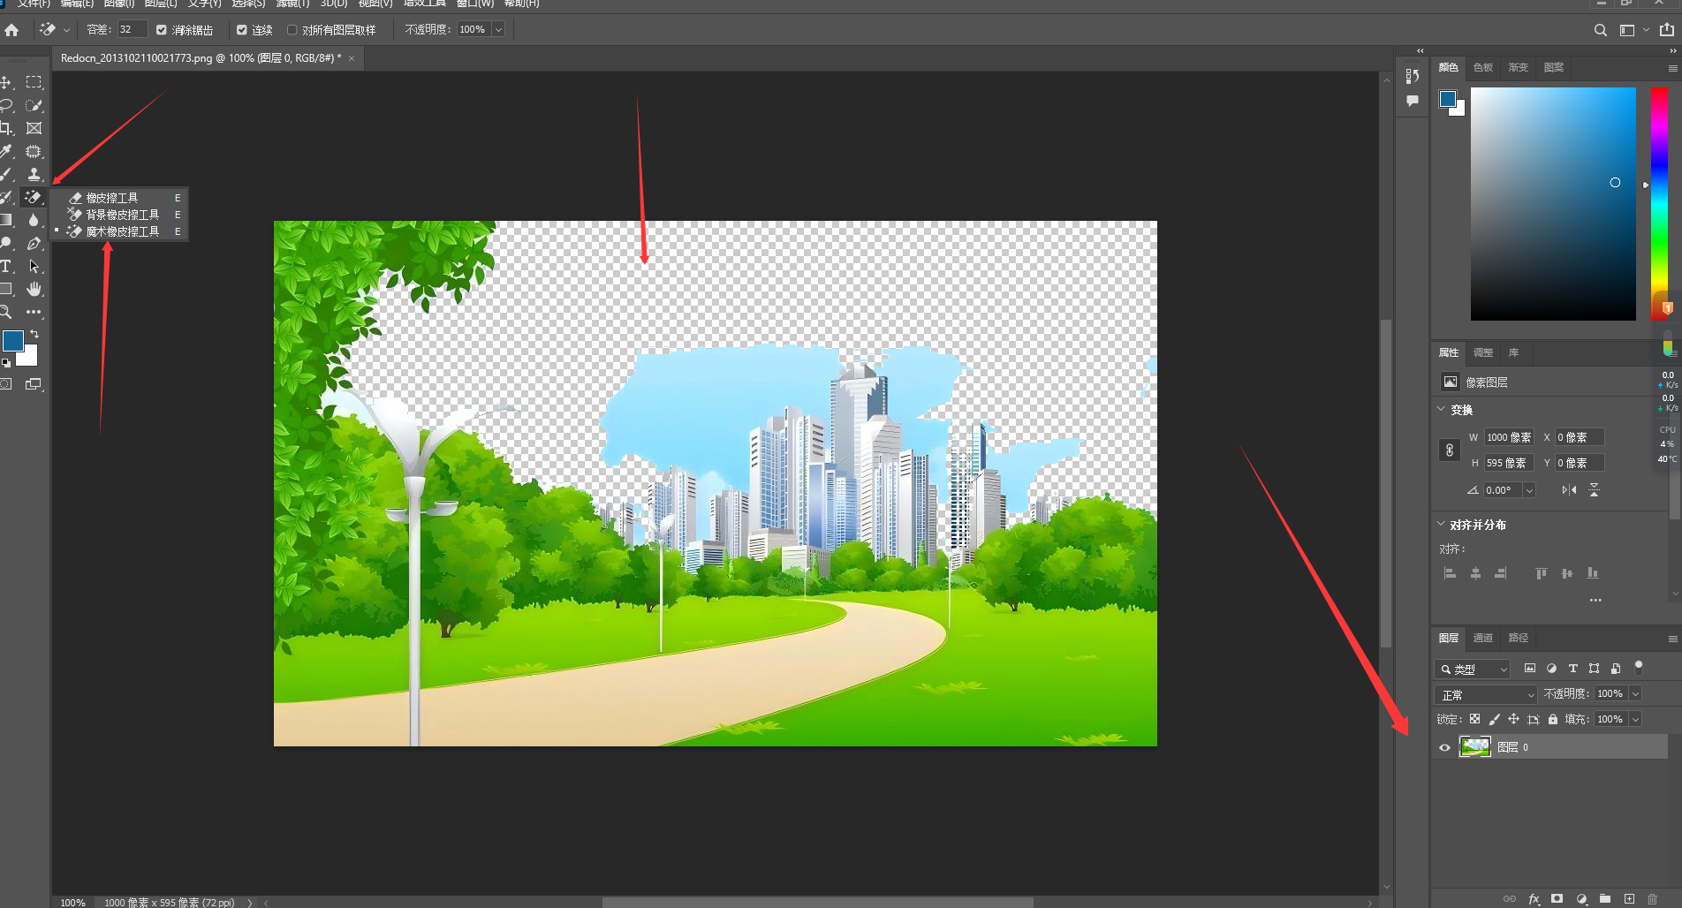The height and width of the screenshot is (908, 1682).
Task: Align horizontal centers icon
Action: click(1475, 573)
